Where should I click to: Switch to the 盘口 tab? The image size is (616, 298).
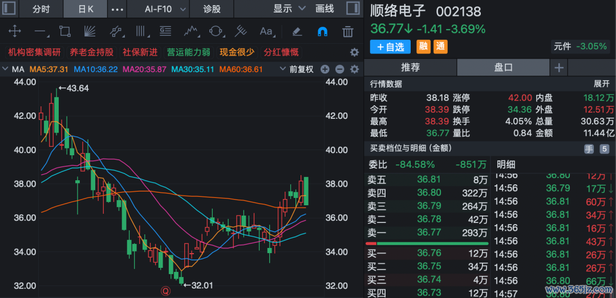(x=503, y=67)
